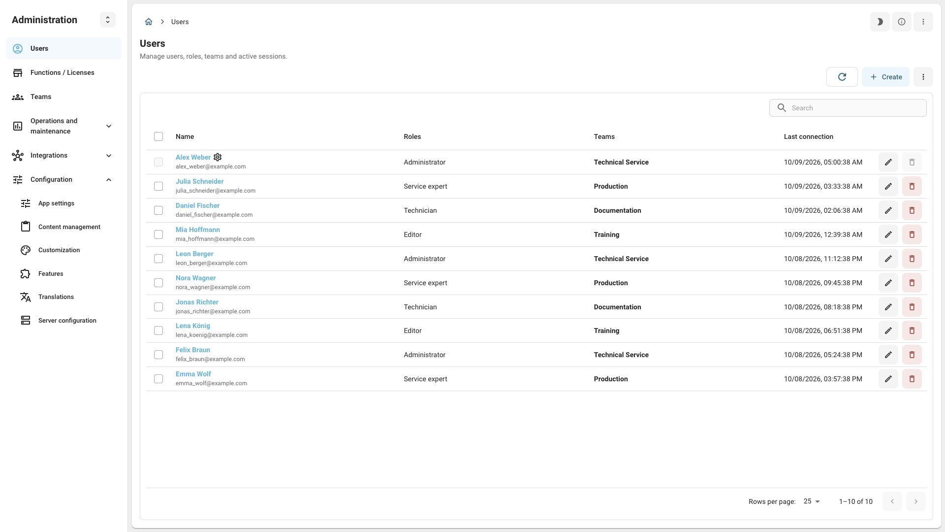Open Translations page
The image size is (945, 532).
click(67, 297)
